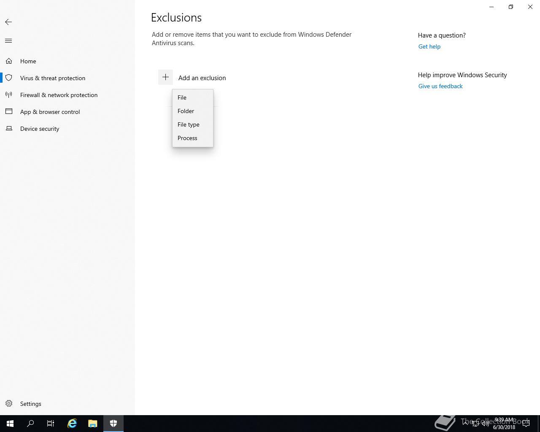Click Windows Security shield taskbar icon

[x=113, y=424]
